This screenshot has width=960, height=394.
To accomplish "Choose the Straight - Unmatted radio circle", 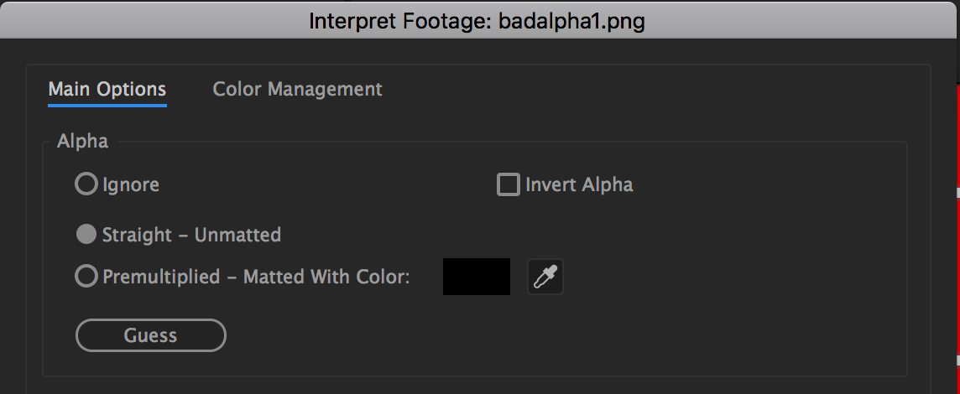I will coord(86,235).
